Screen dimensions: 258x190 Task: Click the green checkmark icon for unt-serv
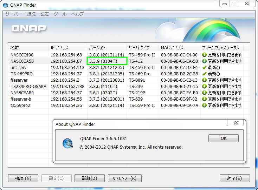204,67
